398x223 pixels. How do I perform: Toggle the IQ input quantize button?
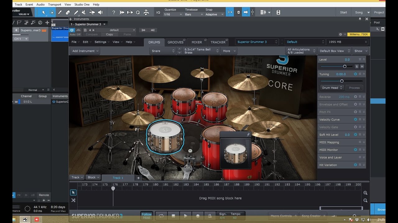click(158, 12)
